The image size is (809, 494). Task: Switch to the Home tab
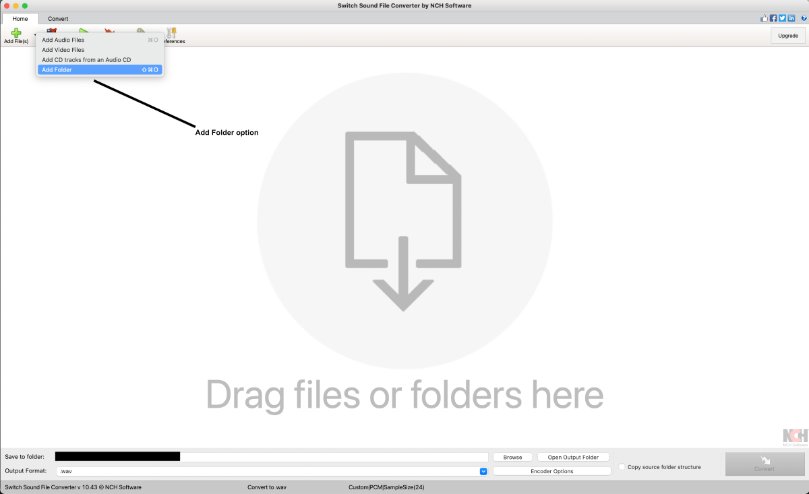(20, 19)
